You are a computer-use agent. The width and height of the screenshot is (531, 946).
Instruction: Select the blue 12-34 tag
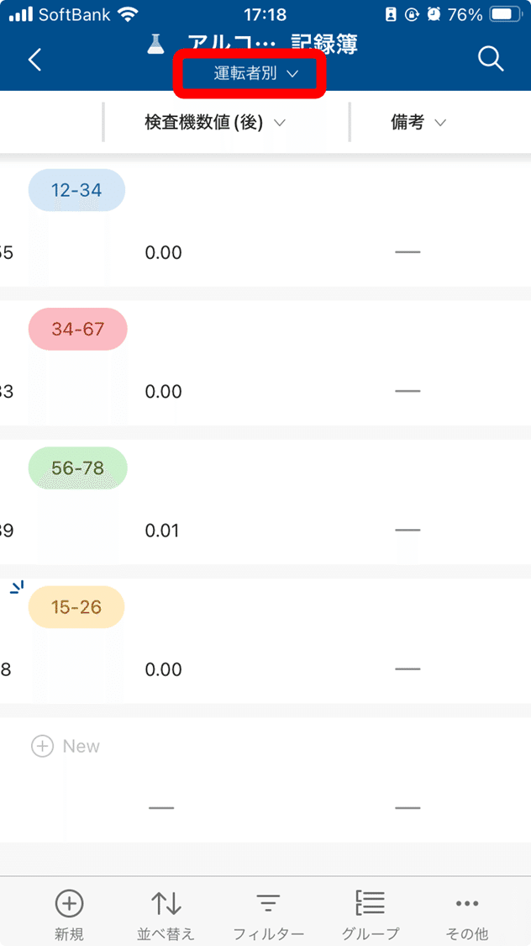click(x=76, y=190)
